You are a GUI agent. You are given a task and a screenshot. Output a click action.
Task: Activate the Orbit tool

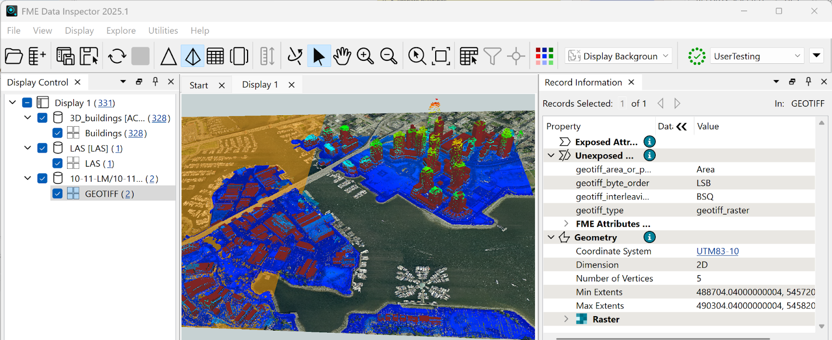[x=295, y=56]
